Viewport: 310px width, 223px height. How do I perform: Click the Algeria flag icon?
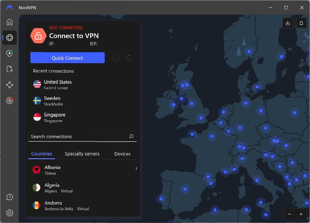point(36,188)
